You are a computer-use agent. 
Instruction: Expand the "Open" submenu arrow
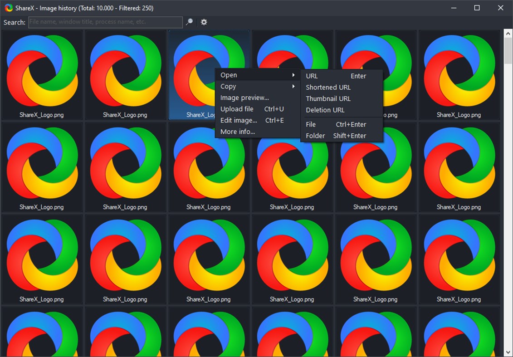[294, 75]
